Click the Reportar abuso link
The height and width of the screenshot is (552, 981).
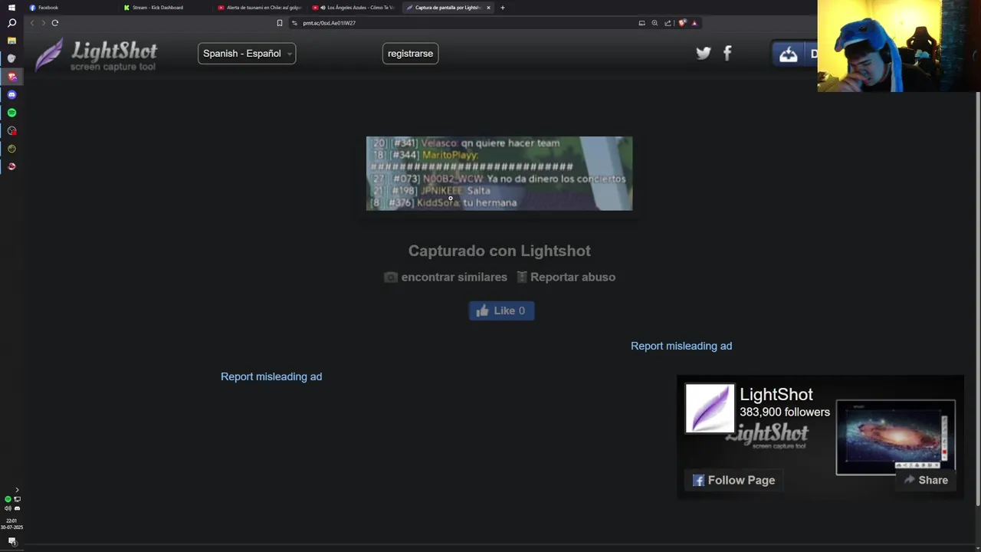coord(573,278)
